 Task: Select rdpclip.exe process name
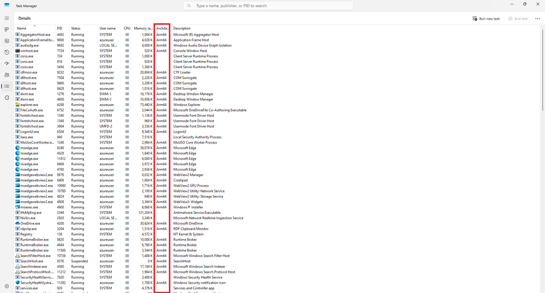pyautogui.click(x=28, y=229)
